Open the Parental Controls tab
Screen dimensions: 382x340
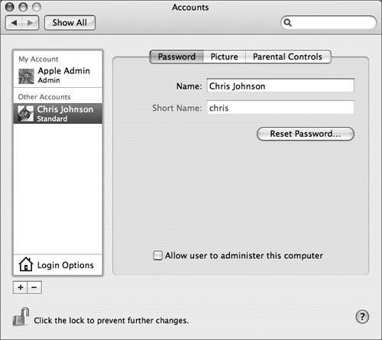pos(288,57)
